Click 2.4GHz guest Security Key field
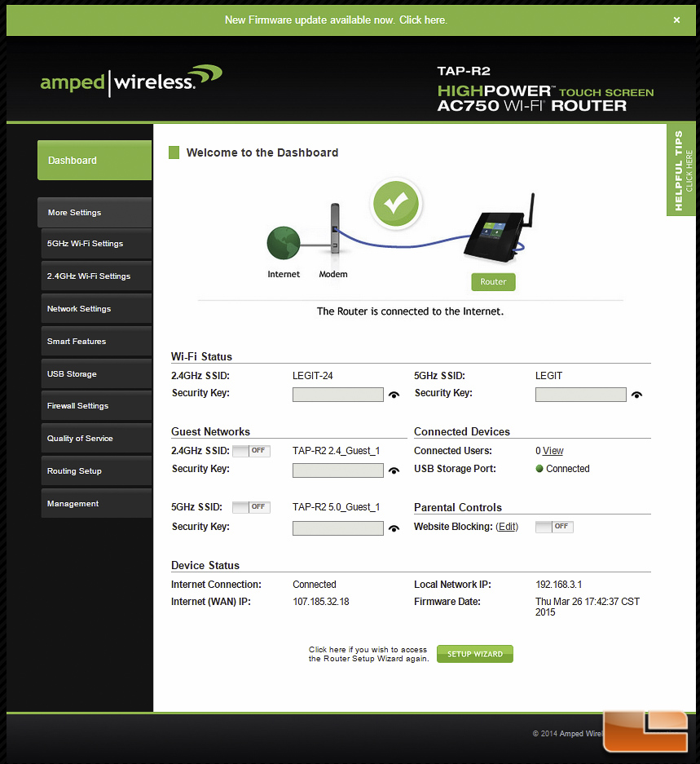700x764 pixels. pyautogui.click(x=337, y=470)
